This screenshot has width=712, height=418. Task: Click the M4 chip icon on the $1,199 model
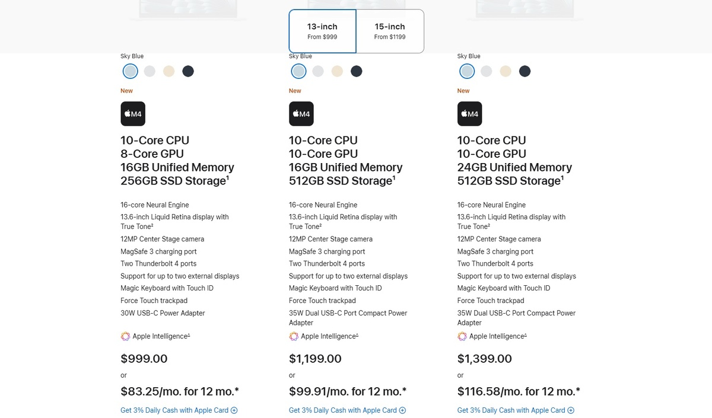(301, 113)
